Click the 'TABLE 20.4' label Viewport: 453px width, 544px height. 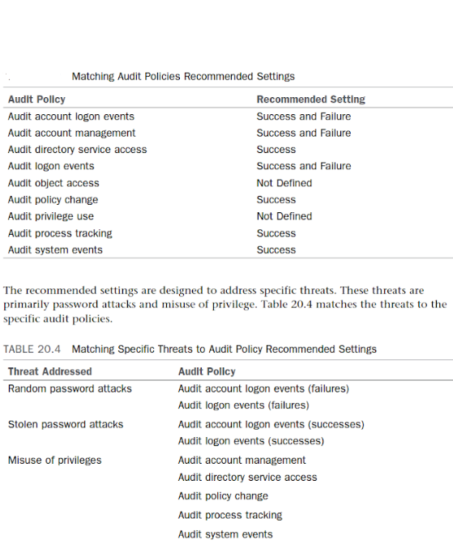pyautogui.click(x=32, y=349)
